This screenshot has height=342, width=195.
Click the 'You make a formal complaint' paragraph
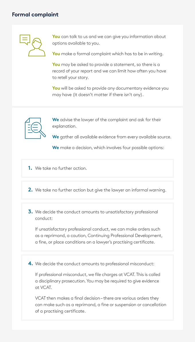108,54
